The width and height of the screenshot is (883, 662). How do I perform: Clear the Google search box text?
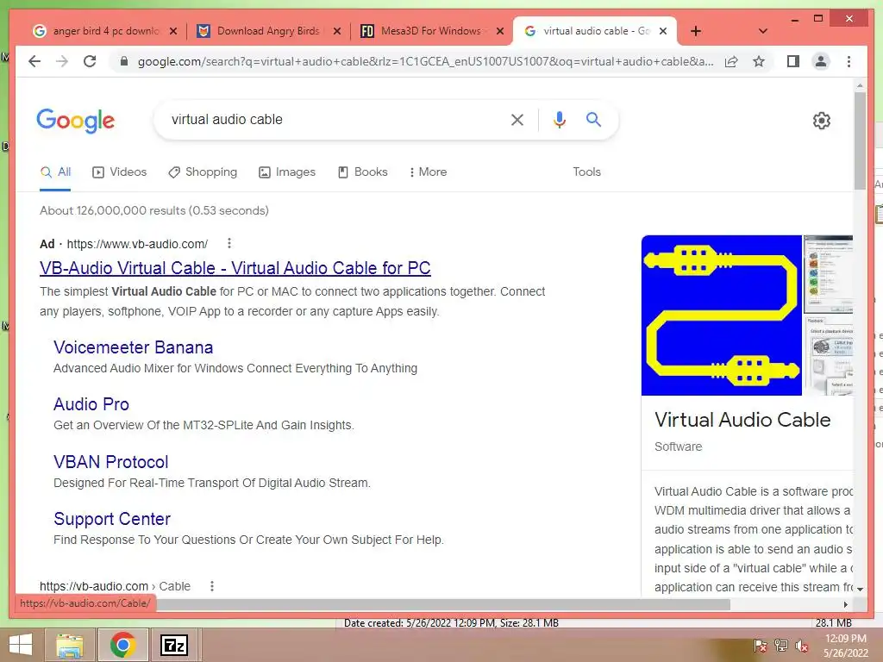click(517, 119)
